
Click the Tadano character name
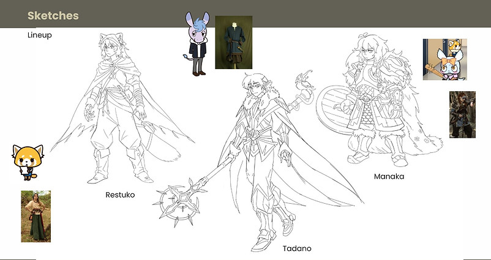(297, 249)
